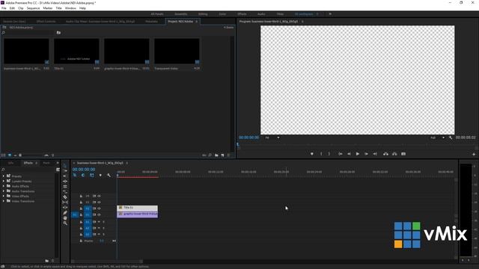
Task: Open the Marker menu
Action: (x=48, y=8)
